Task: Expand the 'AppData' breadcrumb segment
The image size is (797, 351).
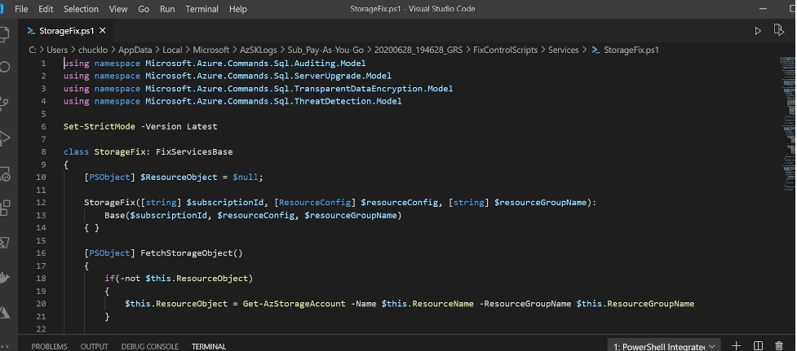Action: (x=135, y=50)
